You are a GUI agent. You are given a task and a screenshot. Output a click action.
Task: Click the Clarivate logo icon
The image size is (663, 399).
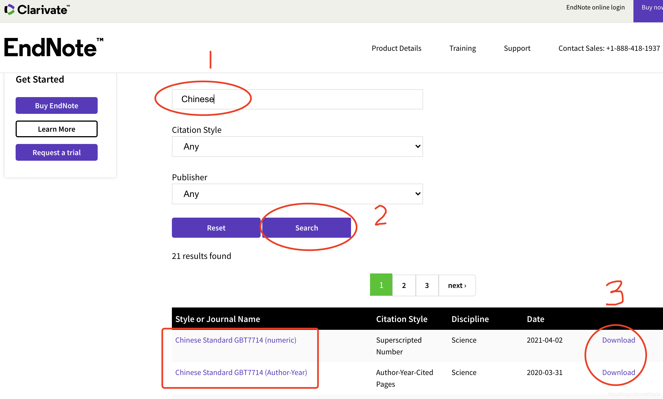9,9
